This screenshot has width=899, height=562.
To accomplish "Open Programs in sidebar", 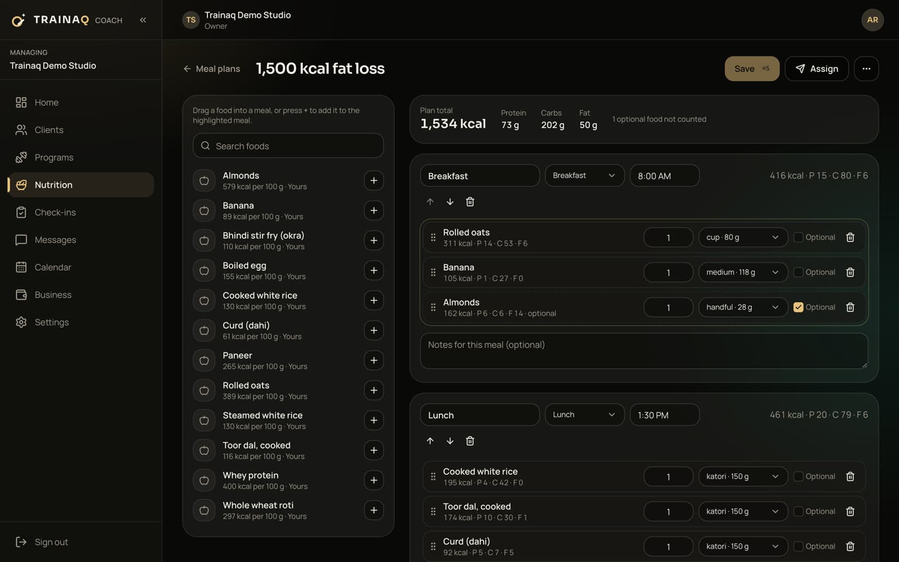I will click(81, 157).
